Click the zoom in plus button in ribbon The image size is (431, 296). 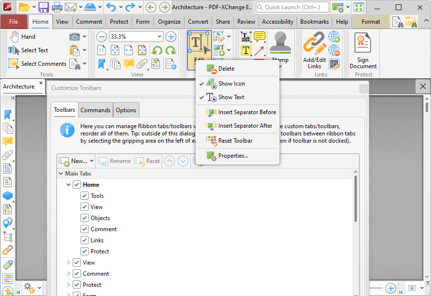[x=171, y=37]
